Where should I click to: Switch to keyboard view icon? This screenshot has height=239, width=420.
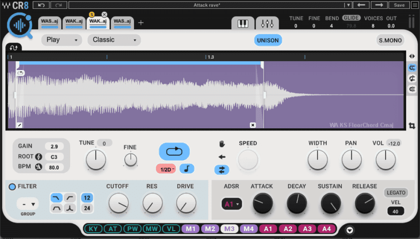point(243,24)
